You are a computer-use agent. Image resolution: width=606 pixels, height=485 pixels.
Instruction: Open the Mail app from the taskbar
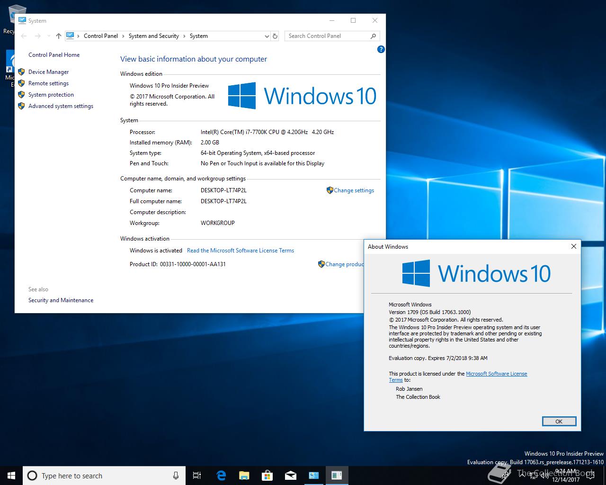(x=290, y=476)
